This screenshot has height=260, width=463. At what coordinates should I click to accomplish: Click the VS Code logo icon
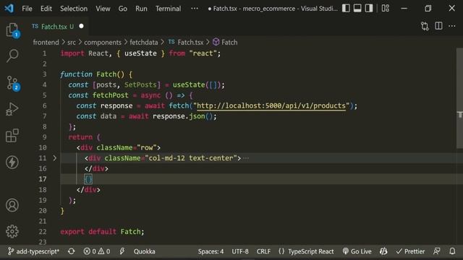click(x=9, y=8)
